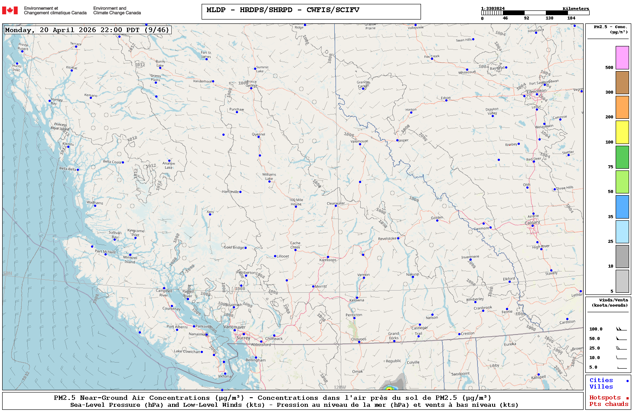633x412 pixels.
Task: Click the Vancouver map label
Action: click(234, 327)
